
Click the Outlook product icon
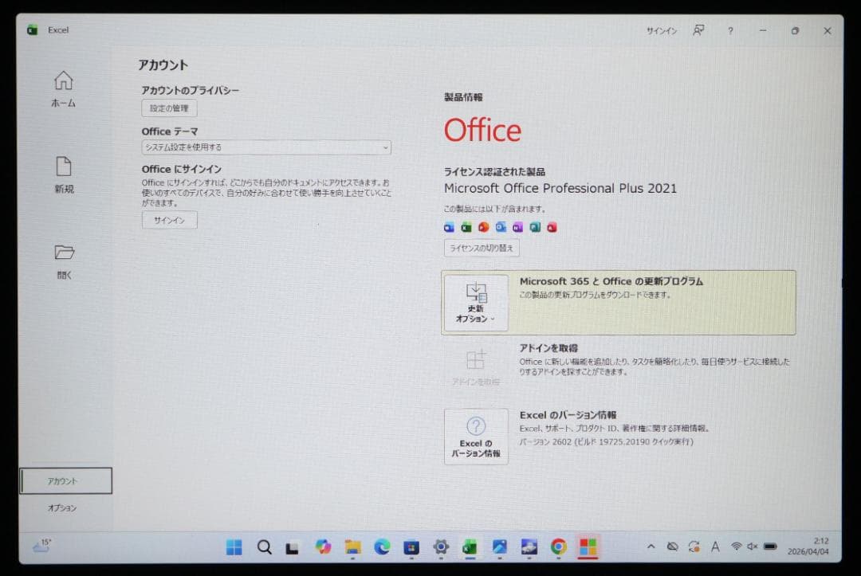[x=501, y=227]
